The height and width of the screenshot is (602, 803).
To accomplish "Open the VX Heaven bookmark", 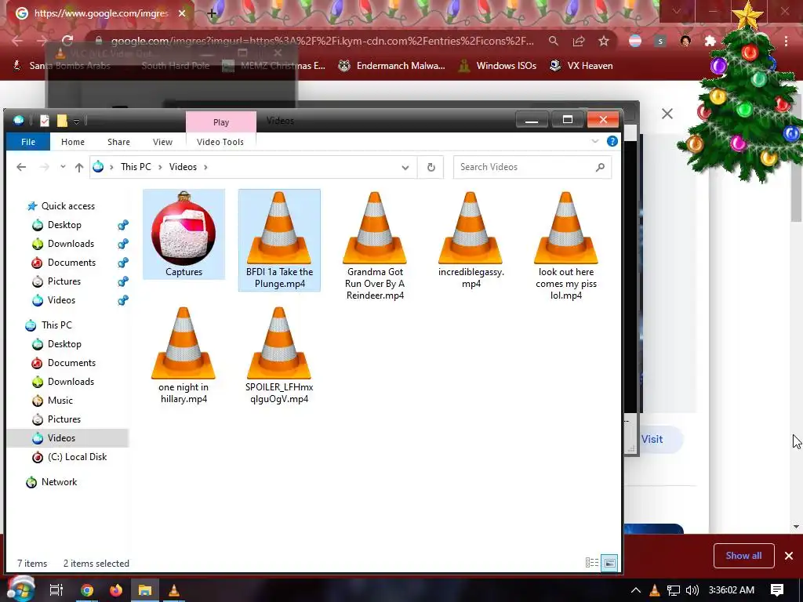I will (x=581, y=66).
